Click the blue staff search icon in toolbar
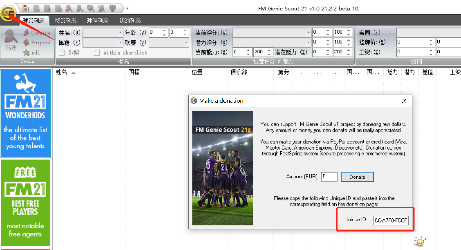461x250 pixels. (x=80, y=8)
